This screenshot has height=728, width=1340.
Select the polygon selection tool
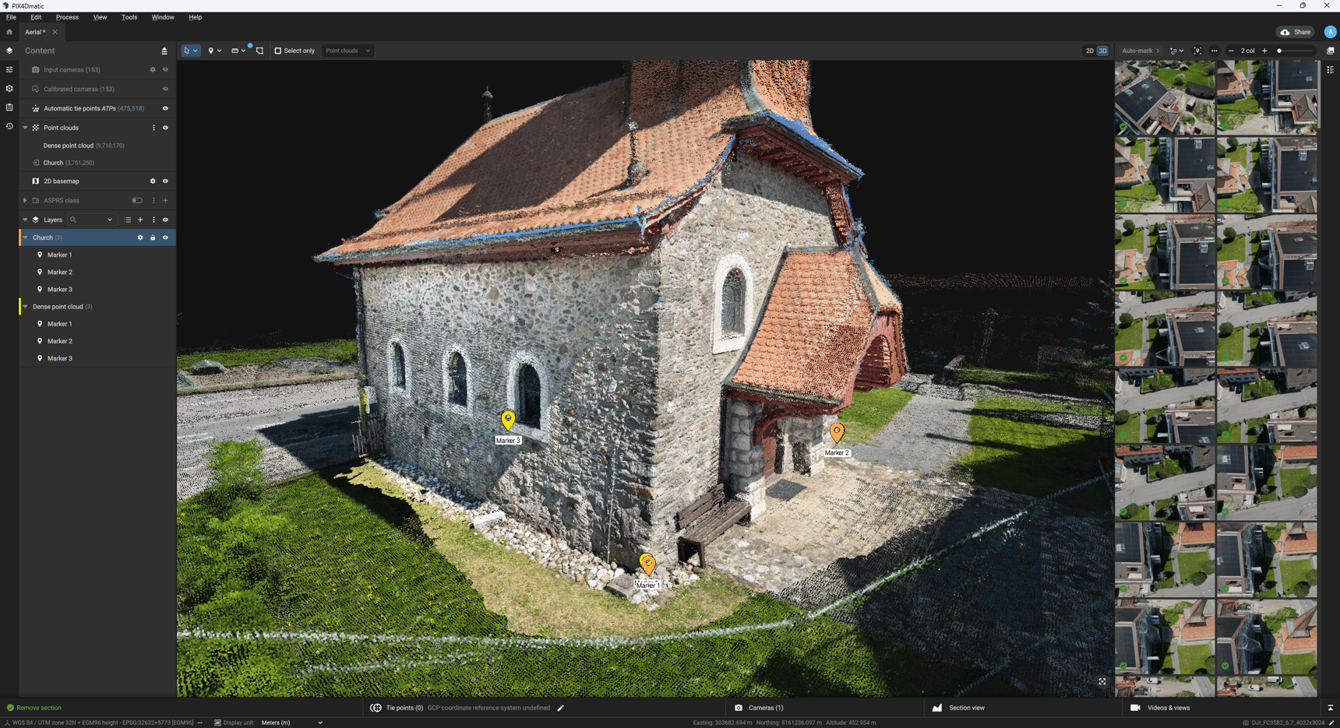click(259, 51)
